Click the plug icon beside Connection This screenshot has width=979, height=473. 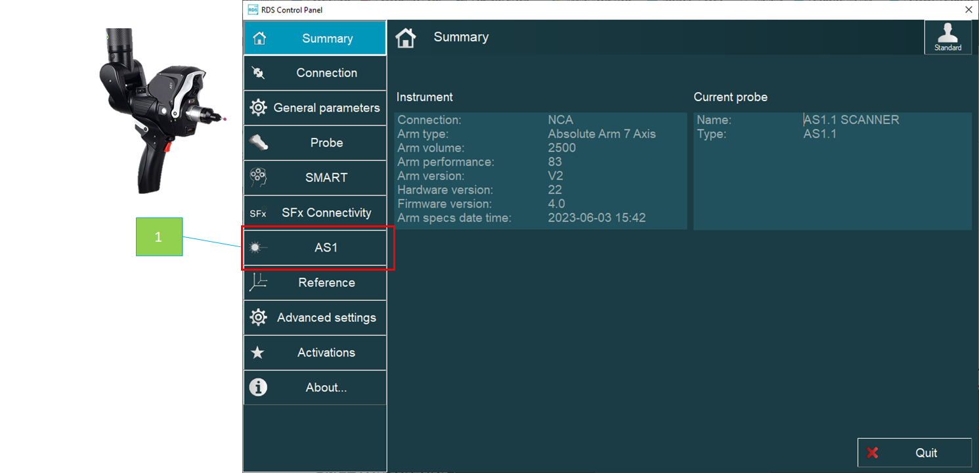(x=259, y=73)
